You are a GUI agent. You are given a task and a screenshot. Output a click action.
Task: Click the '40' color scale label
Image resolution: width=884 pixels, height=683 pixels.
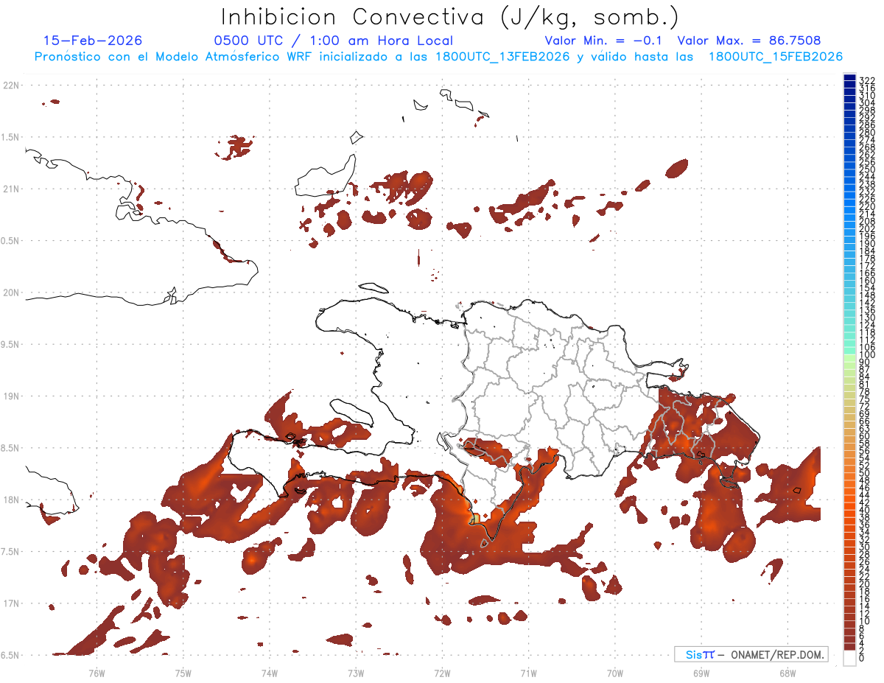(865, 510)
